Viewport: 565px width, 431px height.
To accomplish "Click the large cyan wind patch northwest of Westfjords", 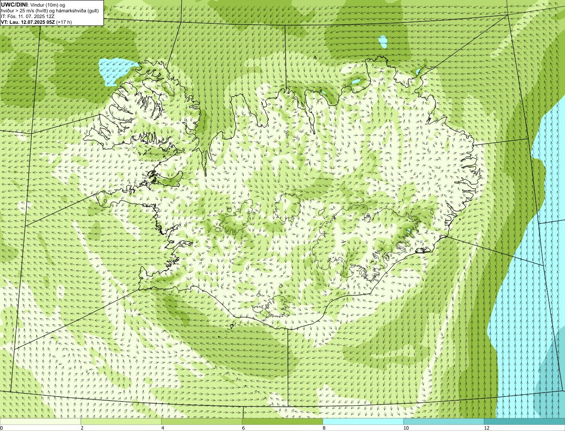I will point(117,71).
